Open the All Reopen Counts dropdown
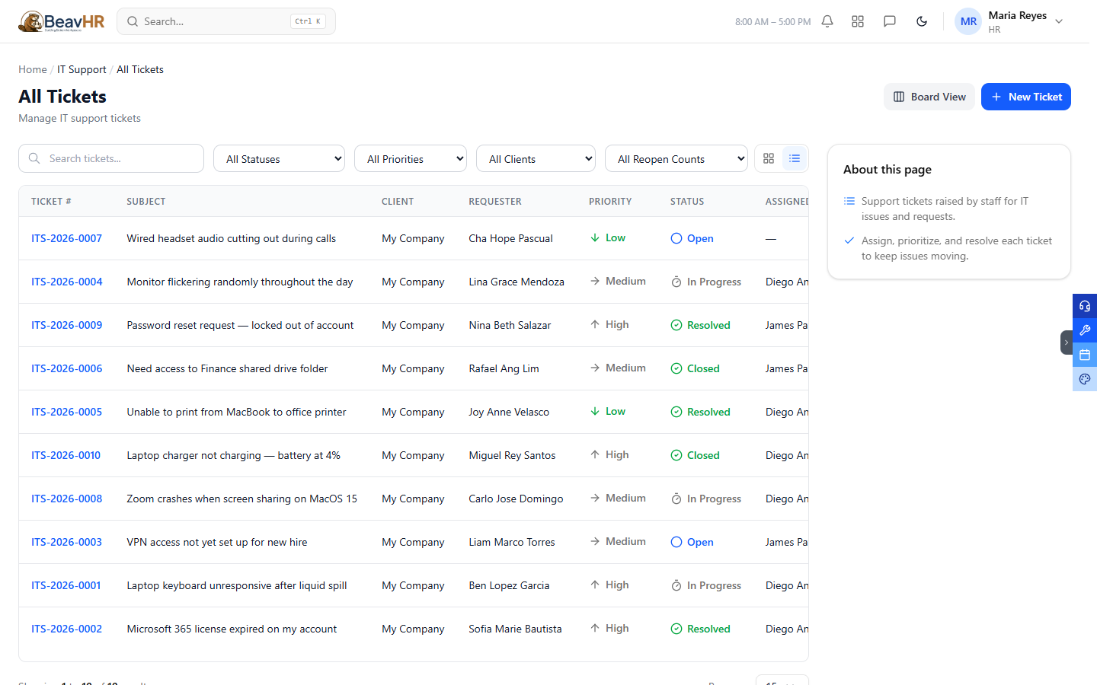This screenshot has width=1097, height=685. pyautogui.click(x=676, y=158)
